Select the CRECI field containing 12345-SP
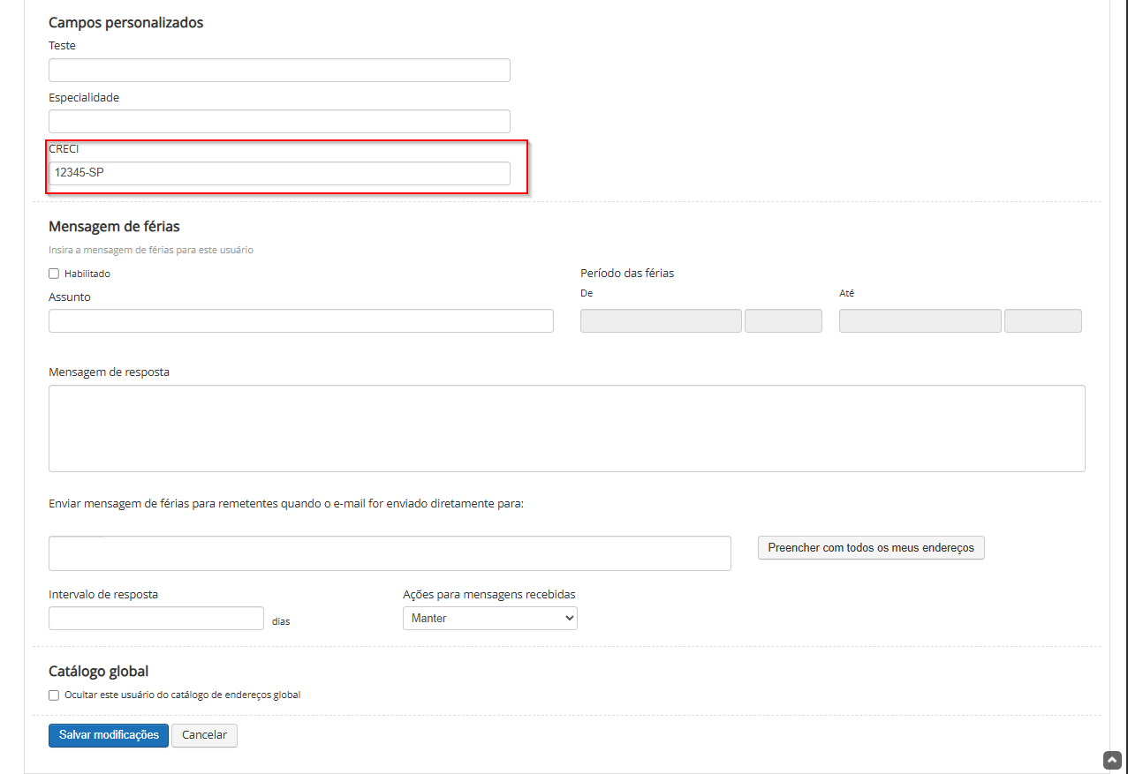Screen dimensions: 1128x774 click(x=279, y=174)
